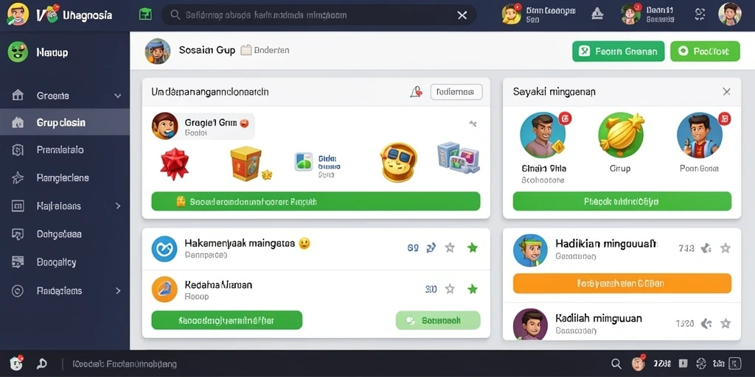755x377 pixels.
Task: Click the search field in top bar
Action: click(x=319, y=15)
